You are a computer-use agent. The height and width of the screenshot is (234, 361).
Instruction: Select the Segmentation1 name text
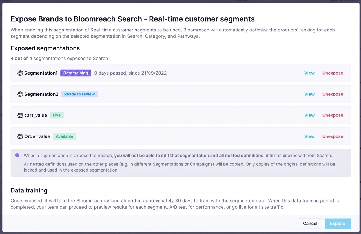click(41, 73)
